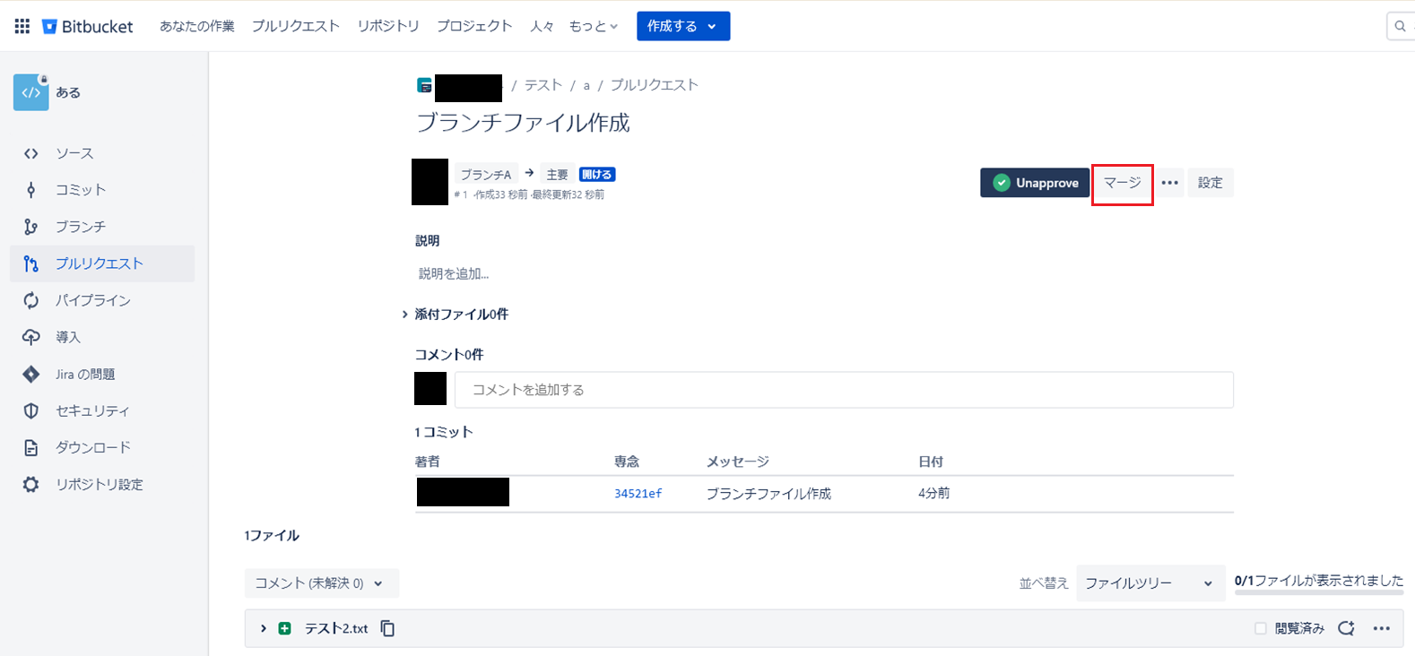Select コミット in the sidebar
The image size is (1415, 656).
pos(102,190)
